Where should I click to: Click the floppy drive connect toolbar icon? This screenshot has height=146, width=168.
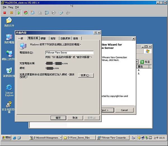click(54, 13)
